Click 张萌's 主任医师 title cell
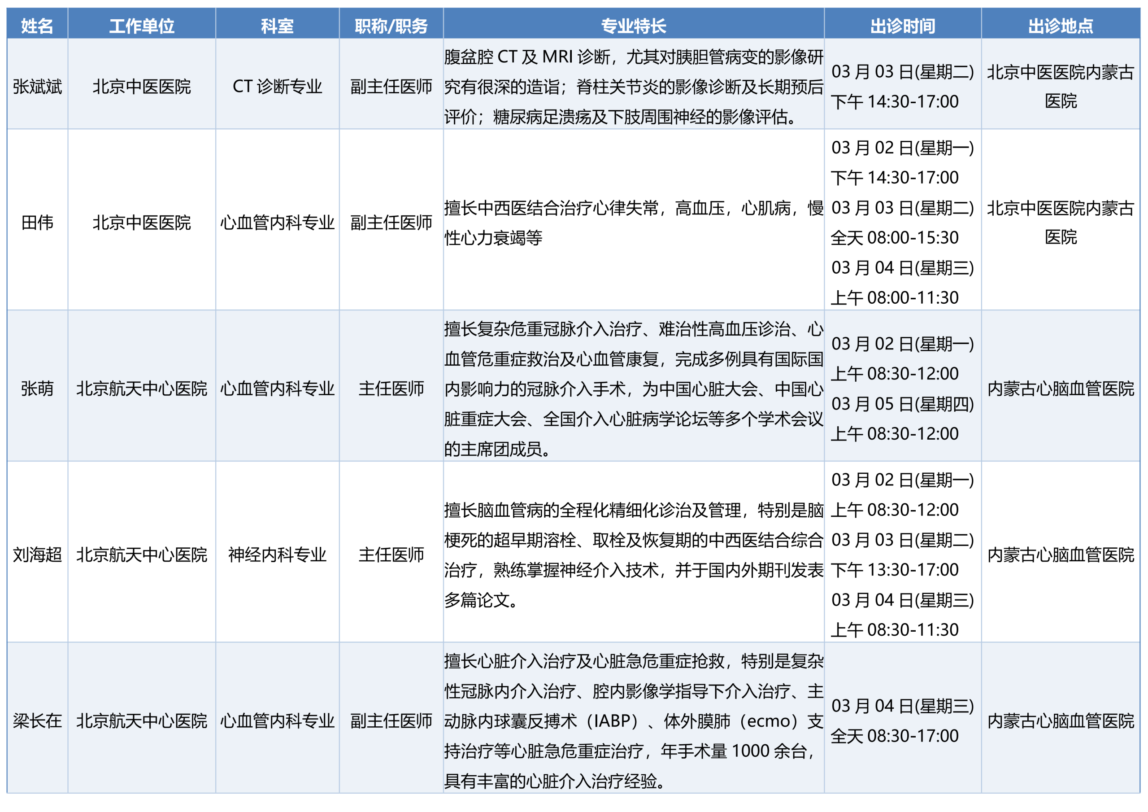1148x812 pixels. coord(391,388)
